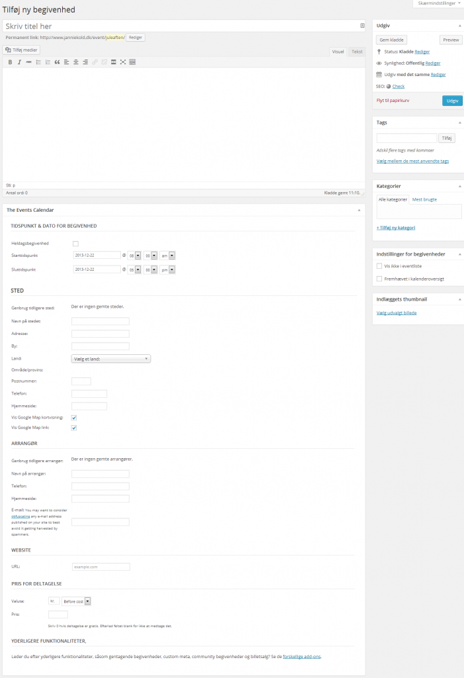Click the Navn på stedet input field

[100, 321]
